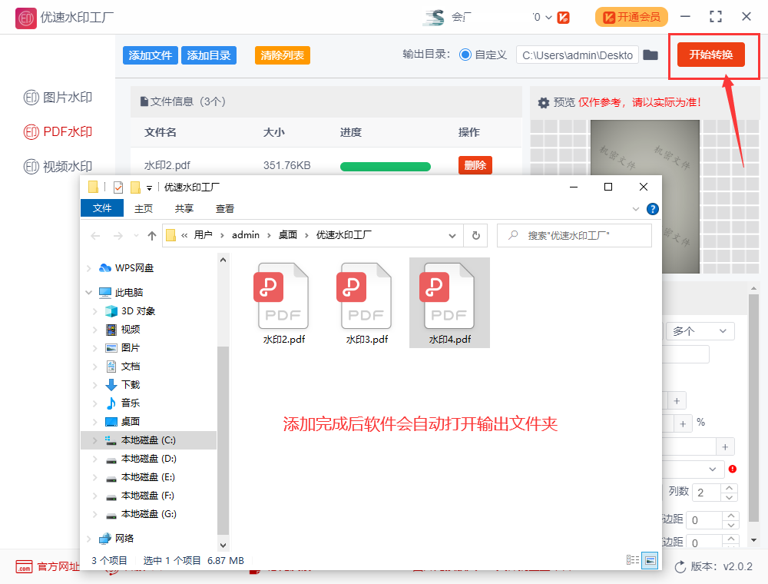This screenshot has width=768, height=584.
Task: Open the 文件 tab in Explorer
Action: 102,208
